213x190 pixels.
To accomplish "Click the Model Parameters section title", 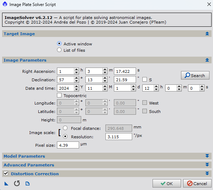I will [x=24, y=156].
